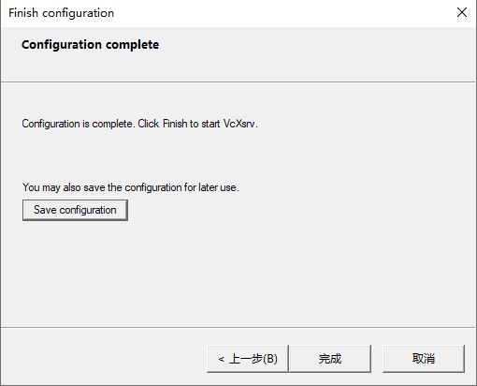This screenshot has height=386, width=477.
Task: Click the Finish configuration title bar text
Action: tap(62, 13)
